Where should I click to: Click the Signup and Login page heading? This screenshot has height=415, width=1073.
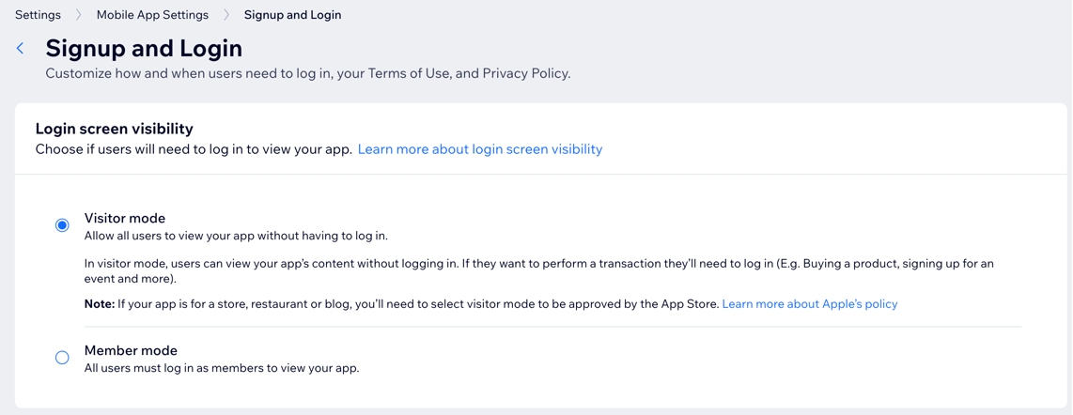[x=144, y=48]
